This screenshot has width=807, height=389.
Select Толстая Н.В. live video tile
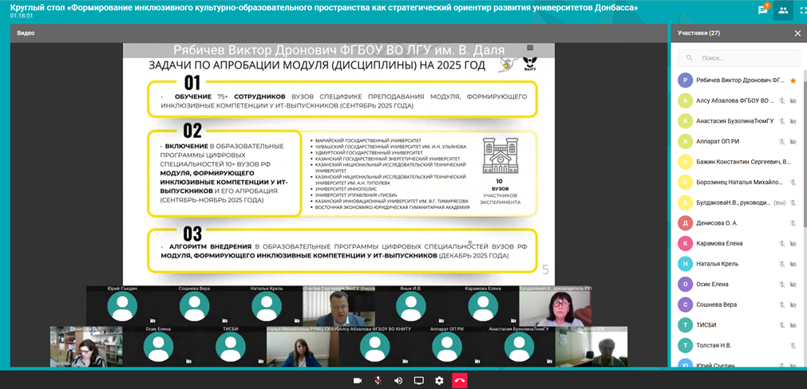coord(591,346)
